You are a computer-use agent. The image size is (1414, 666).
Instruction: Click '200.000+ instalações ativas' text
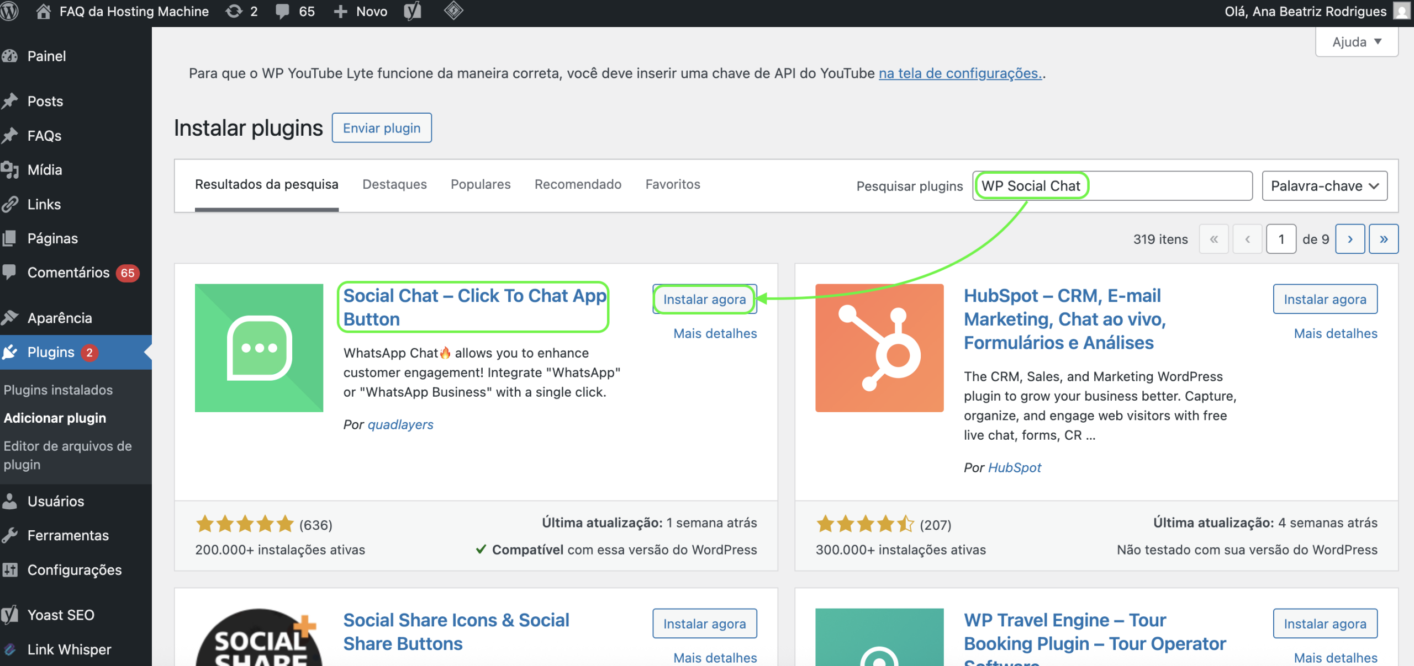280,550
